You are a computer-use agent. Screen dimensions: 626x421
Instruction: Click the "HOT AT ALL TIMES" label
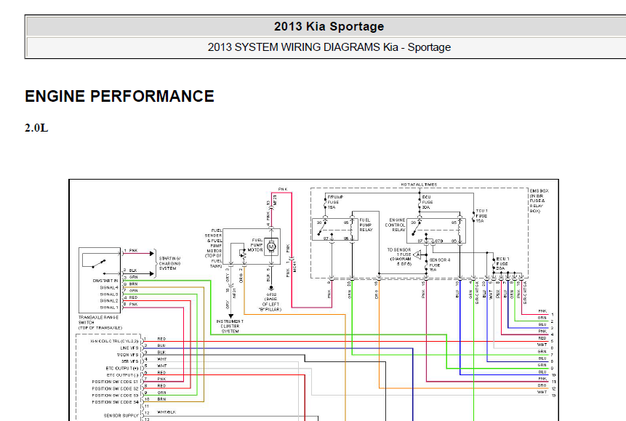point(419,185)
